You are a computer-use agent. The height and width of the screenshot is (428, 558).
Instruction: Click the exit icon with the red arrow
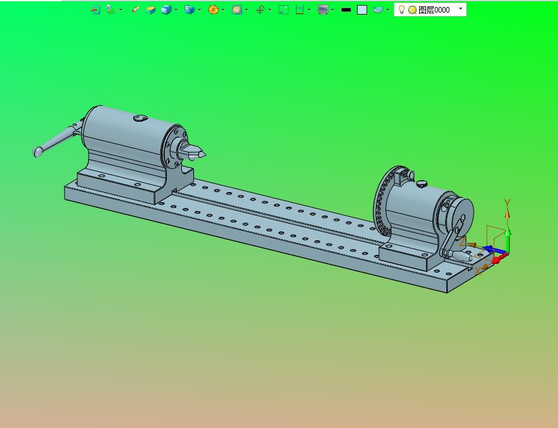coord(95,10)
